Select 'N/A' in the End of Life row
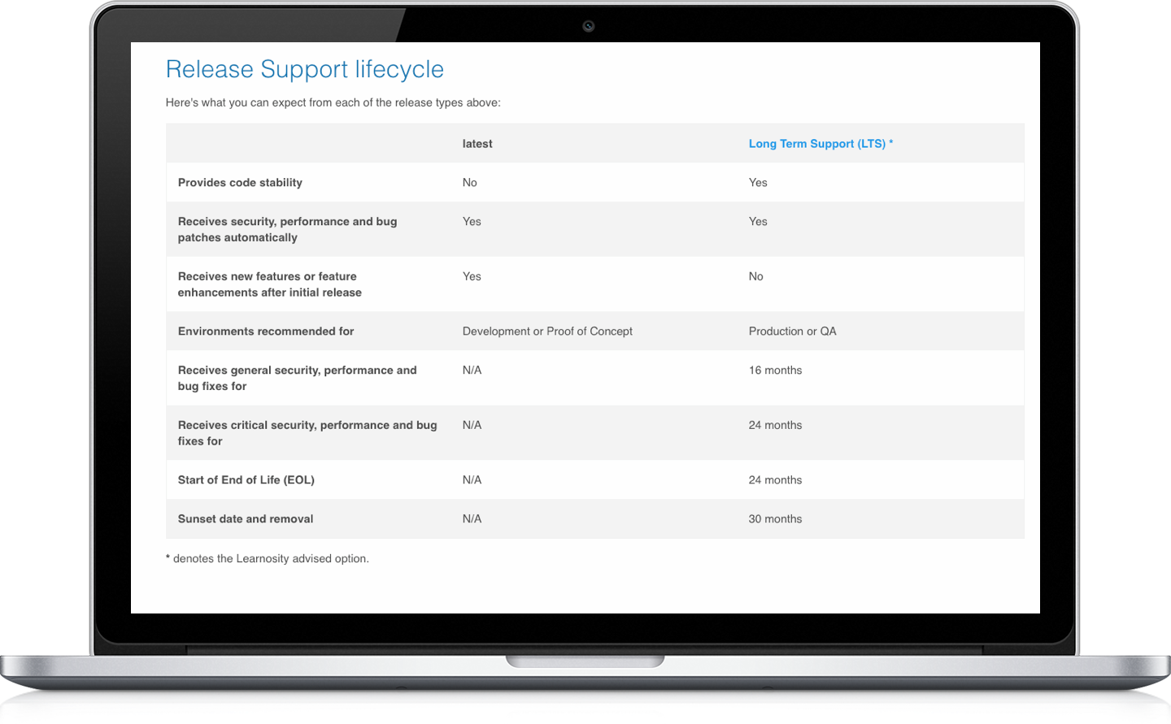The height and width of the screenshot is (724, 1171). 472,480
